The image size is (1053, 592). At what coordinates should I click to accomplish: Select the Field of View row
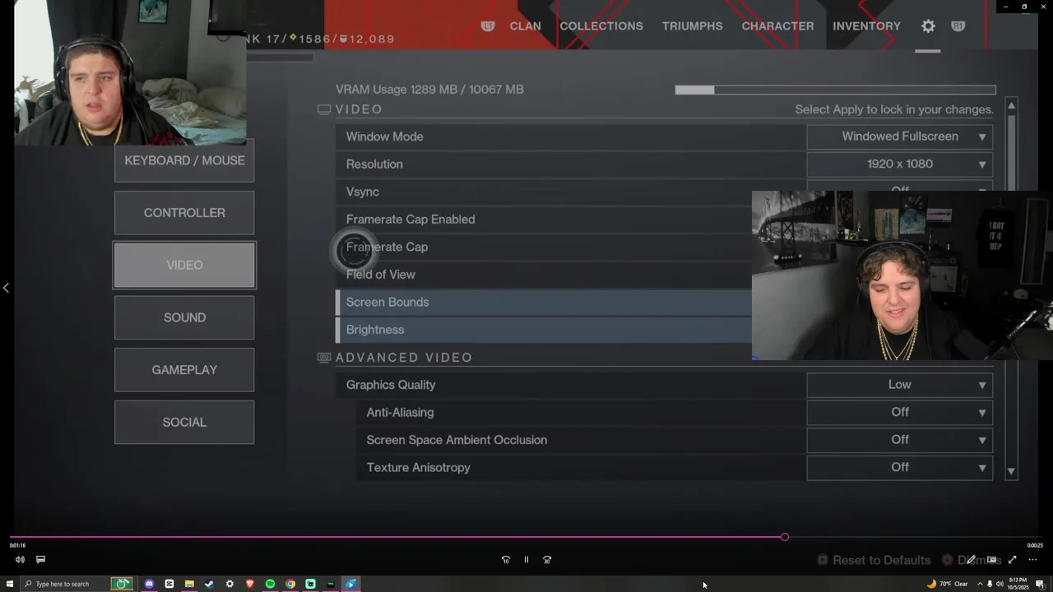coord(544,275)
